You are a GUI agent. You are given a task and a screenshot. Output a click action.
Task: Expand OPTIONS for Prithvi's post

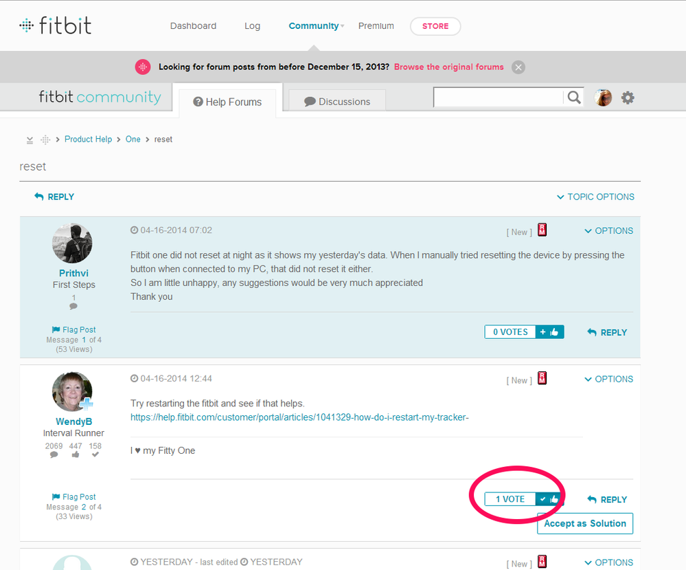(x=608, y=231)
